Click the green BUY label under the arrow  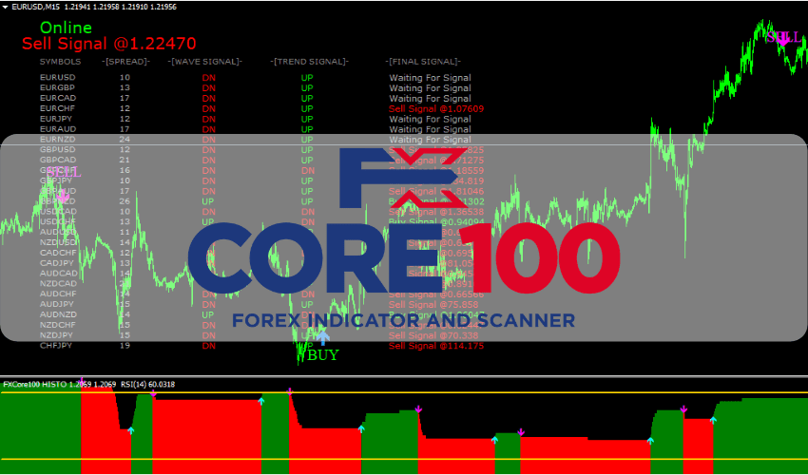[x=323, y=355]
